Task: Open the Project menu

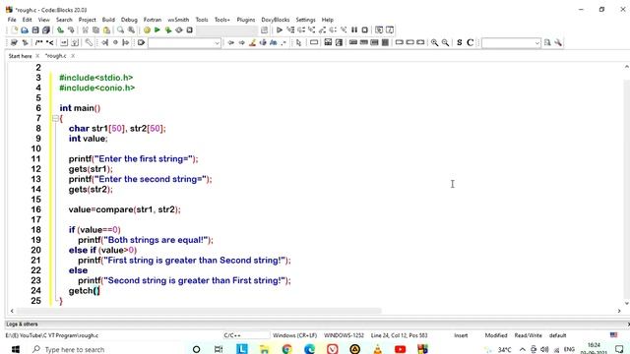Action: tap(88, 20)
